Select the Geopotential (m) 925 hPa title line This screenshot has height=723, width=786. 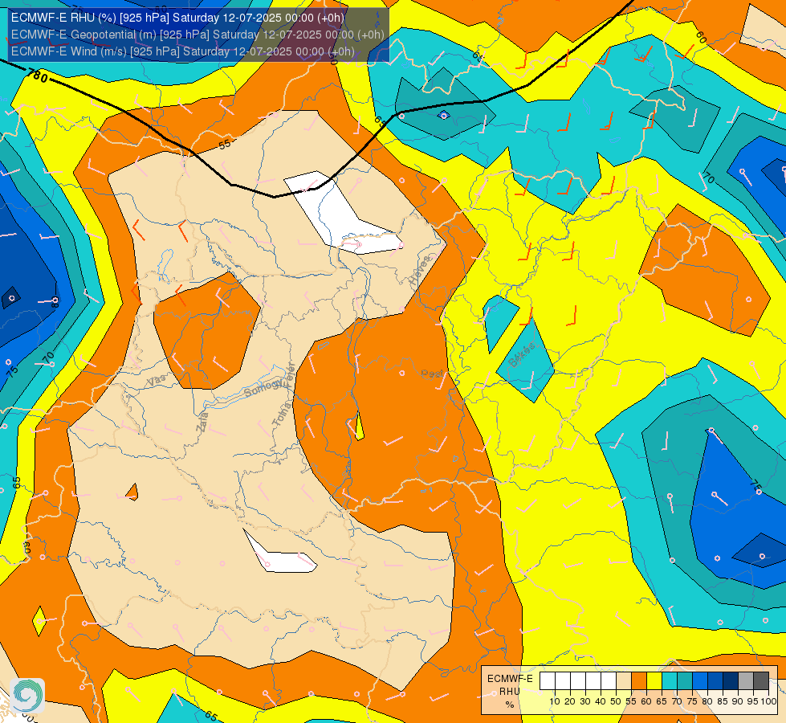[198, 35]
